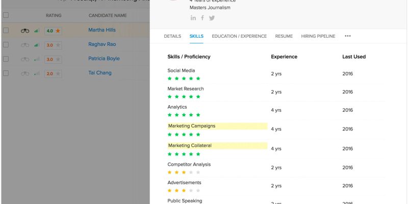Viewport: 408px width, 204px height.
Task: Click the binoculars icon for Raghav Rao
Action: [25, 45]
